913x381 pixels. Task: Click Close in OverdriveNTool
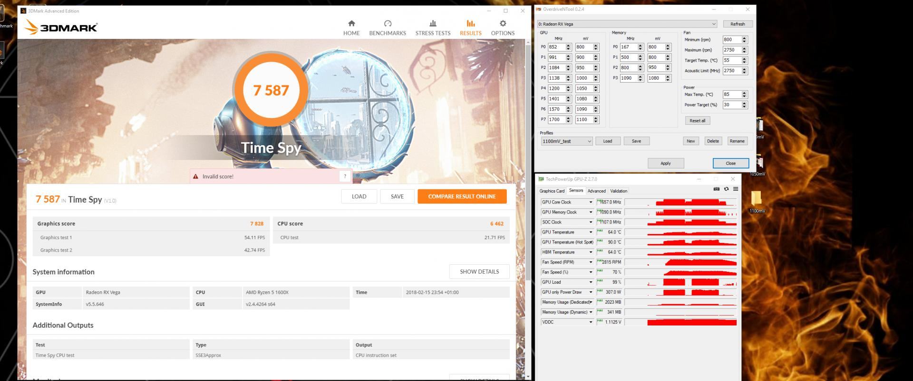(731, 163)
